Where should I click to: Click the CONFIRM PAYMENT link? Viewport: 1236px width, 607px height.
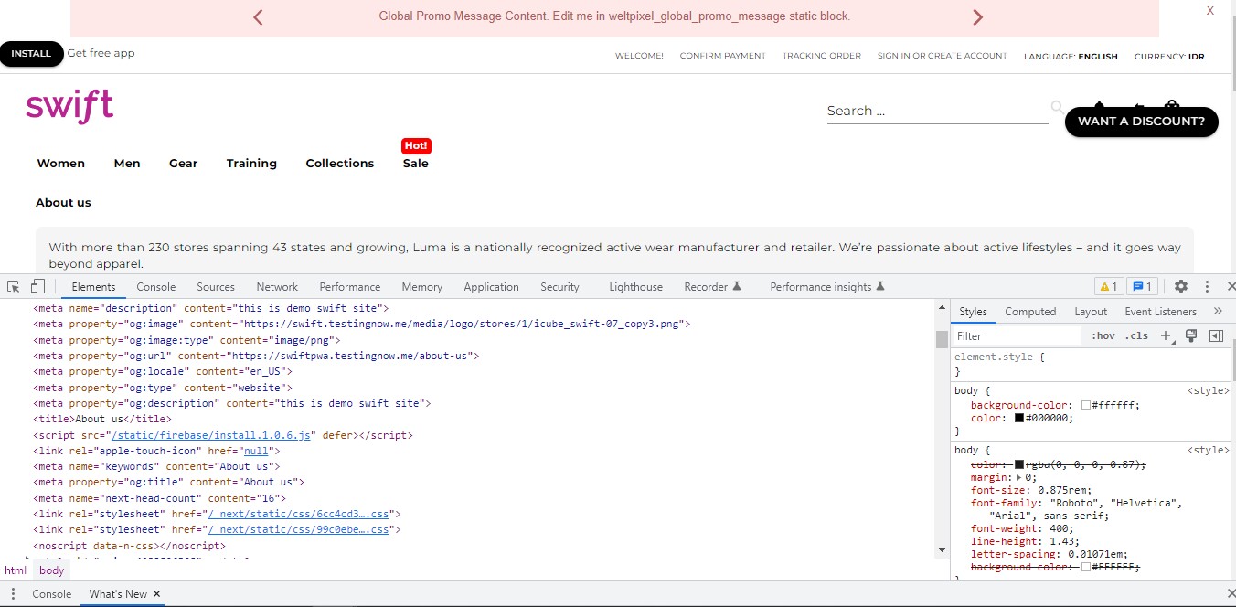(722, 56)
